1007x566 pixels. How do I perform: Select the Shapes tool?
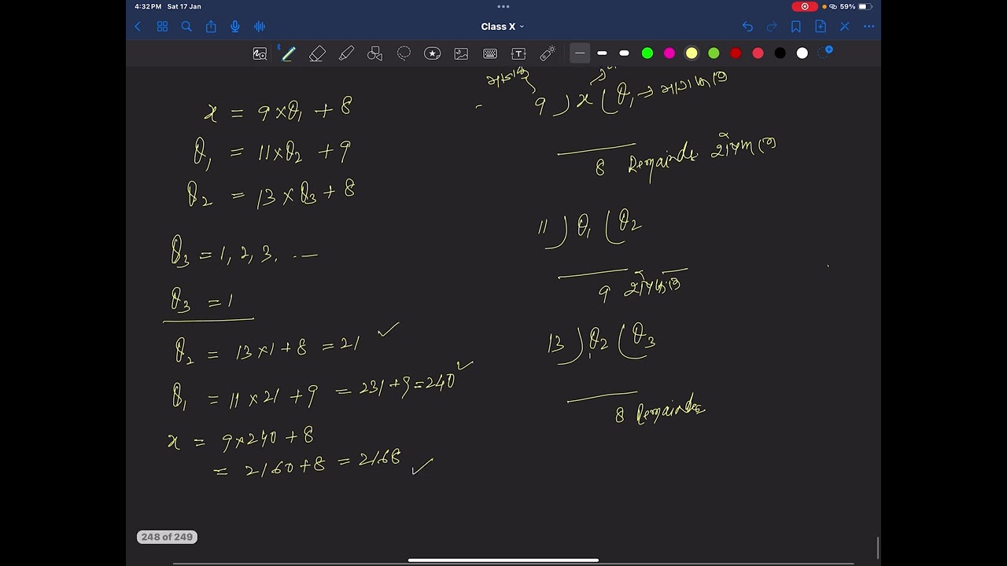[x=375, y=53]
